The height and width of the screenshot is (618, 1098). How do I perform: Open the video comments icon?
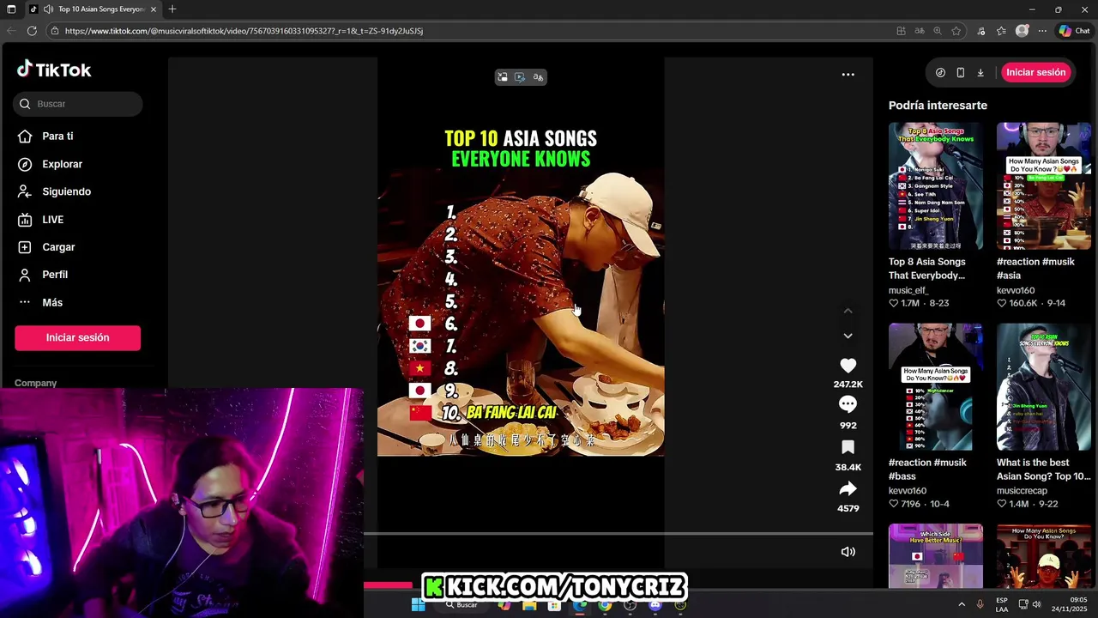pyautogui.click(x=848, y=404)
